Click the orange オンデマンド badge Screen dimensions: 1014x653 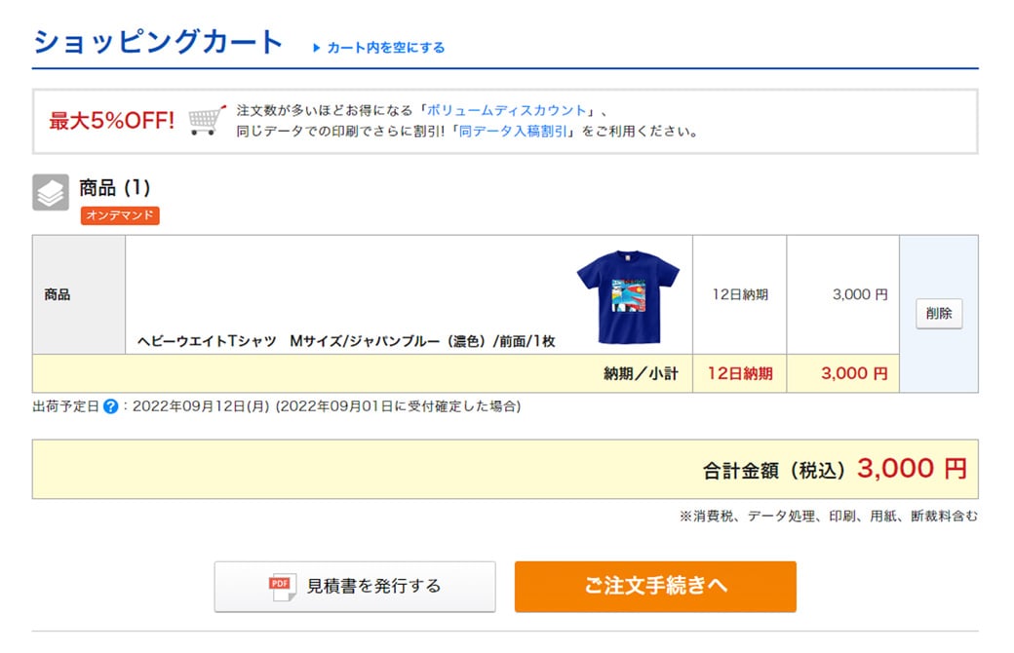coord(120,215)
